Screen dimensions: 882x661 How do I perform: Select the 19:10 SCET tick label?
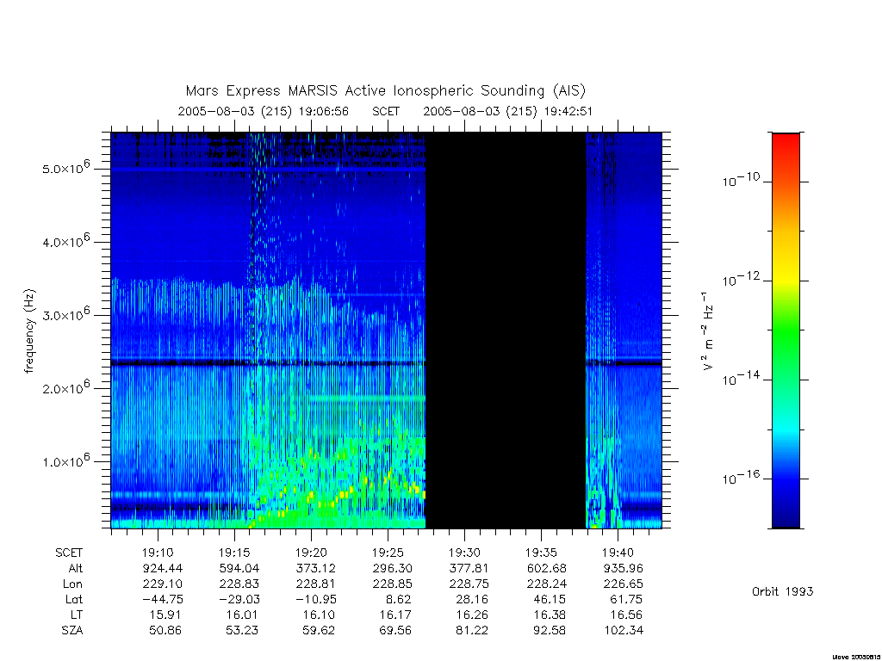(158, 553)
